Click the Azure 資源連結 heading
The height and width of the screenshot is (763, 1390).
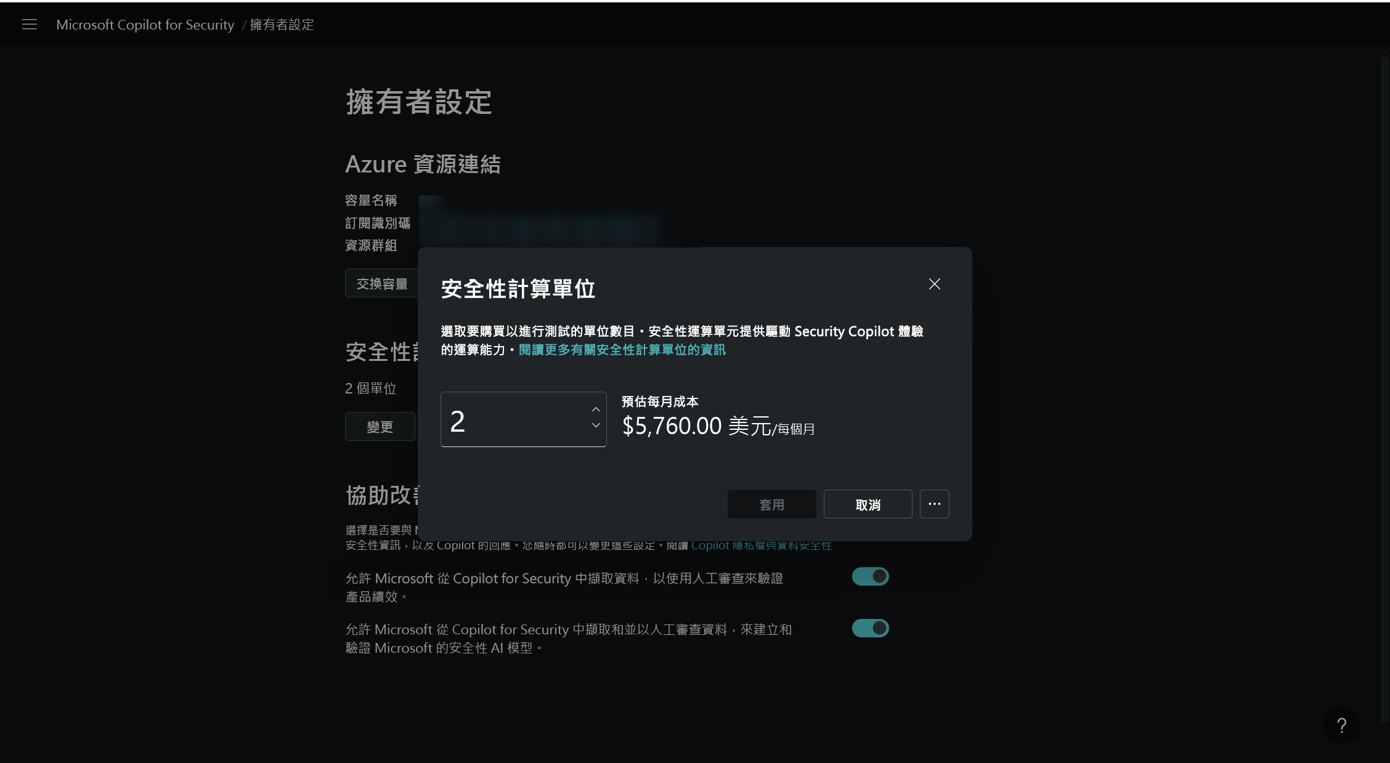pyautogui.click(x=423, y=164)
